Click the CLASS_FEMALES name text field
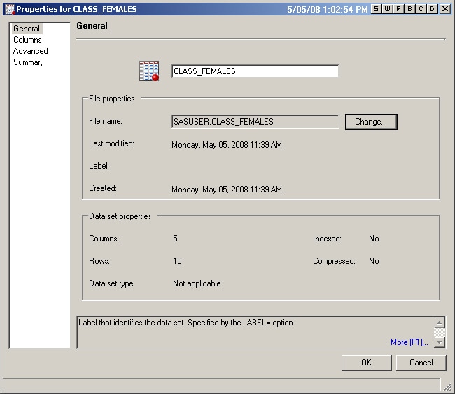455x394 pixels. pos(255,71)
